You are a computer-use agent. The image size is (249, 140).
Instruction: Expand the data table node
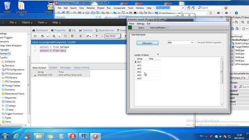(3, 110)
